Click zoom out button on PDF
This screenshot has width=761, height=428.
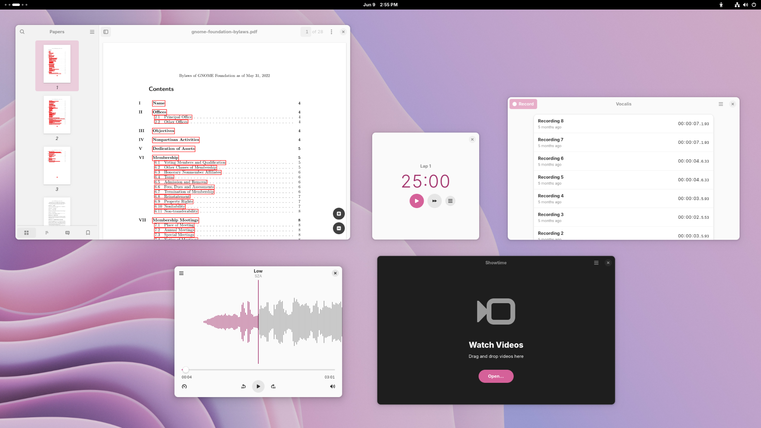tap(338, 228)
